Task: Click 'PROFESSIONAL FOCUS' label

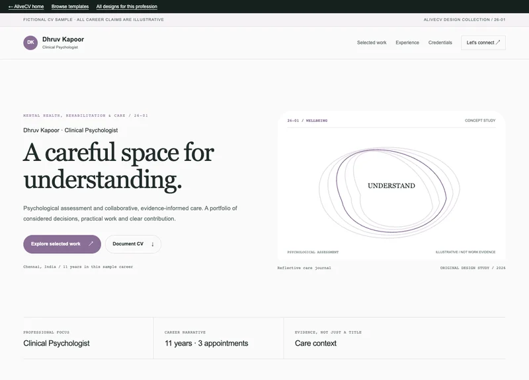Action: [x=46, y=332]
